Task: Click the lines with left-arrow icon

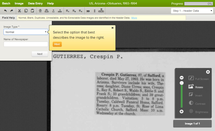Action: [x=80, y=11]
